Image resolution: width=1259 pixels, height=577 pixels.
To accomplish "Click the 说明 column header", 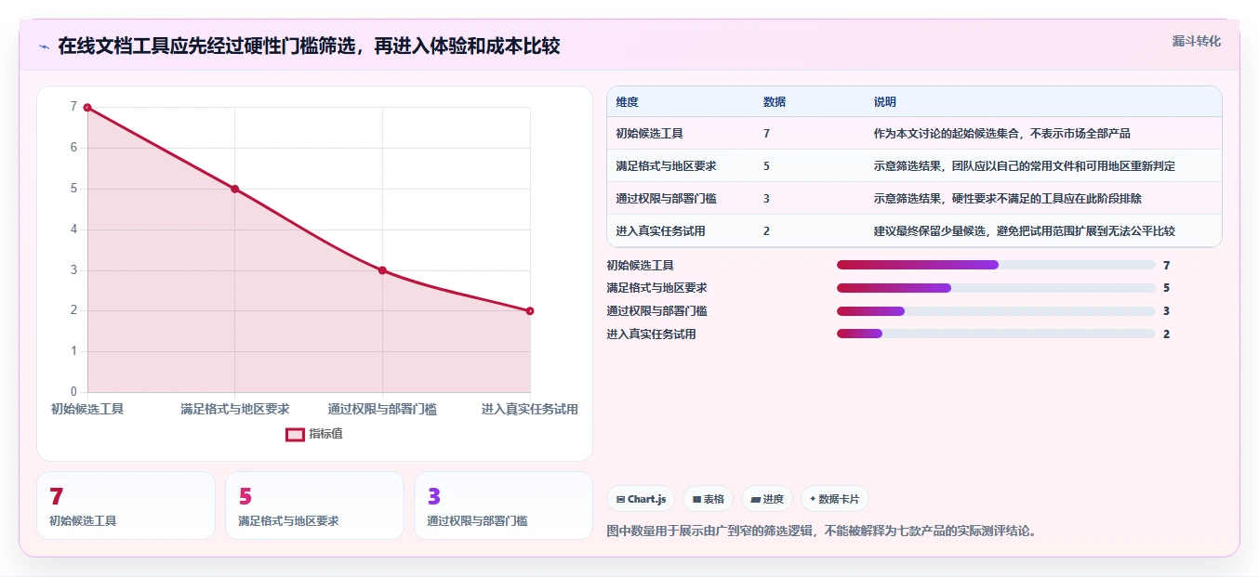I will tap(885, 102).
